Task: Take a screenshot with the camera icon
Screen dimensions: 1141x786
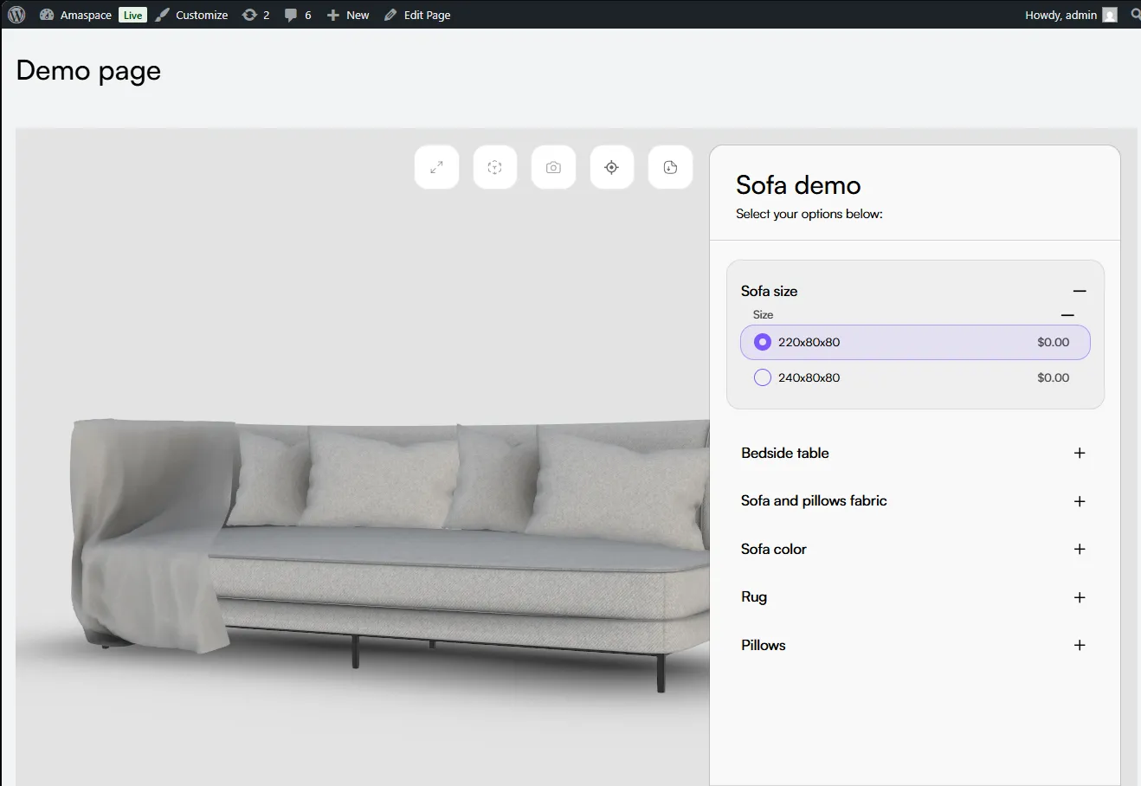Action: point(553,167)
